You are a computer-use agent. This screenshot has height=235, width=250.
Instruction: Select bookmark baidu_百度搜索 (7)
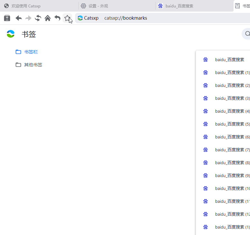click(x=223, y=150)
